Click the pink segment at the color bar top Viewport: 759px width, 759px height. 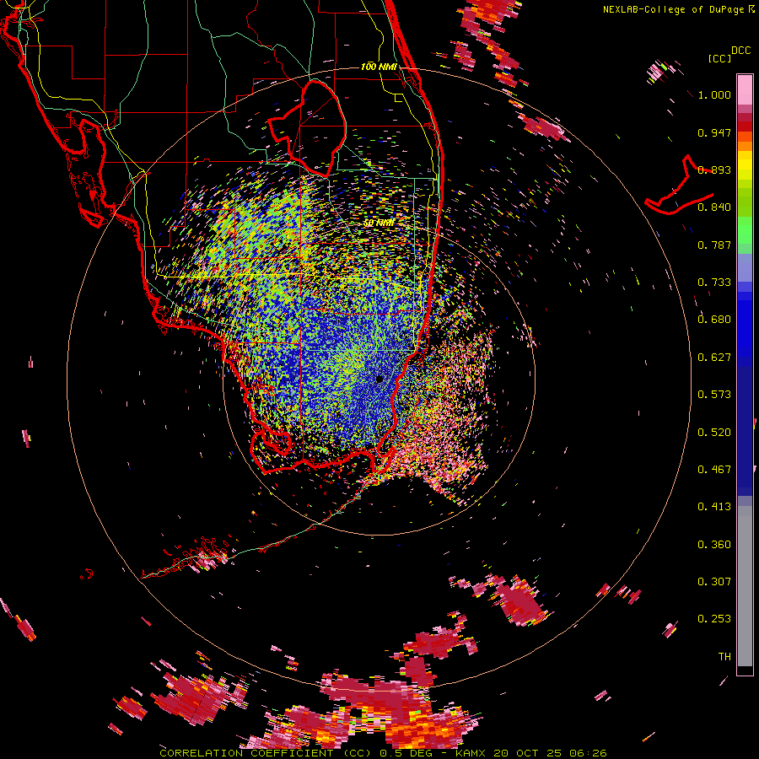pos(745,89)
